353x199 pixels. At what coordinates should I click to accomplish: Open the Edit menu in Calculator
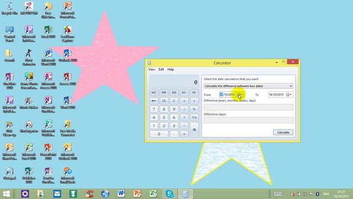(x=161, y=70)
